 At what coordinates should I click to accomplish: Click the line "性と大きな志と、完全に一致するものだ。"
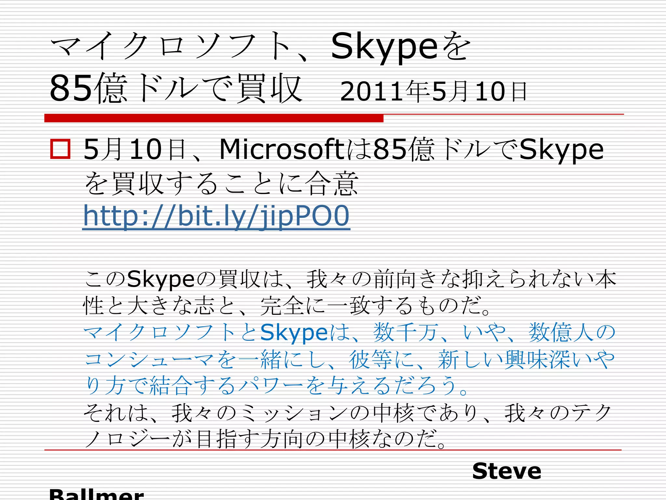pos(287,306)
